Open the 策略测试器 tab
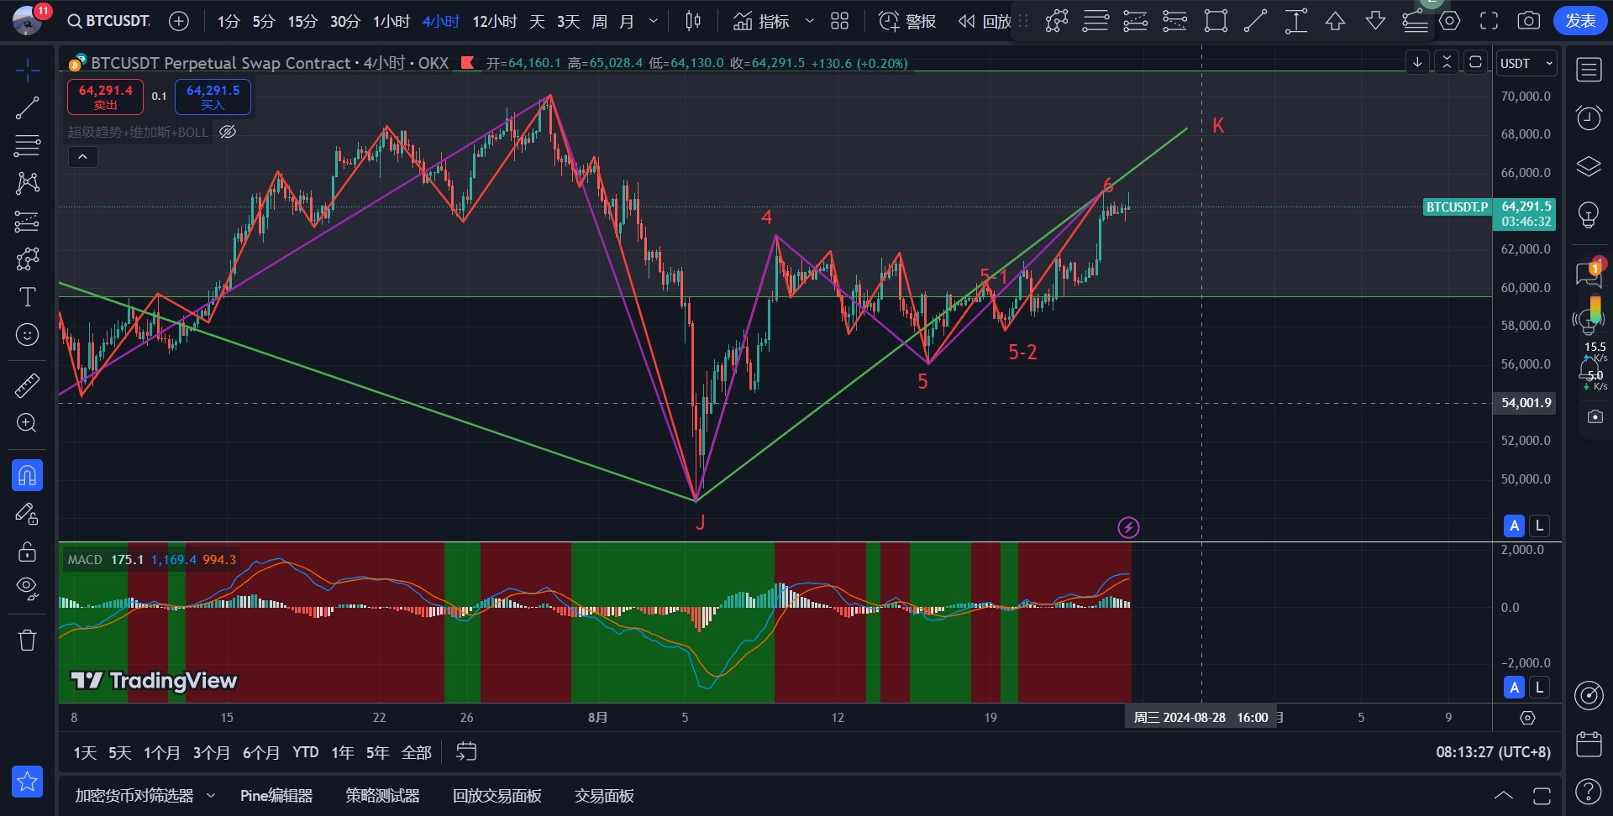Image resolution: width=1613 pixels, height=816 pixels. point(382,795)
